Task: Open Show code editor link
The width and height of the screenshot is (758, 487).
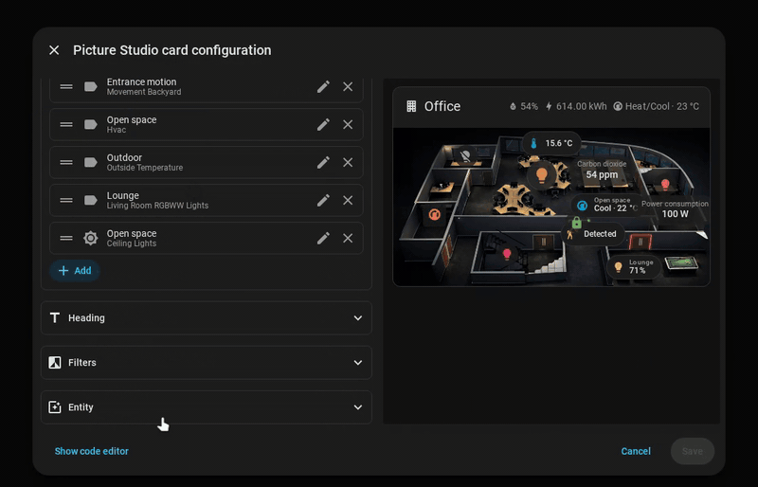Action: 91,451
